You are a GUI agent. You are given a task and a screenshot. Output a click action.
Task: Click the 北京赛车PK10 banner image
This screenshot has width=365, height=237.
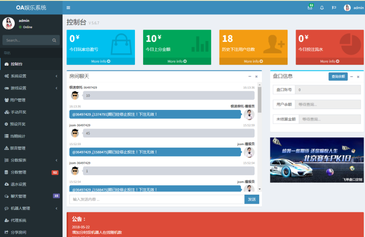(317, 160)
